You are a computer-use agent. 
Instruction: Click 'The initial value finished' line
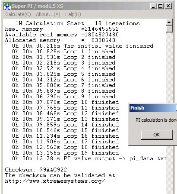pyautogui.click(x=83, y=46)
